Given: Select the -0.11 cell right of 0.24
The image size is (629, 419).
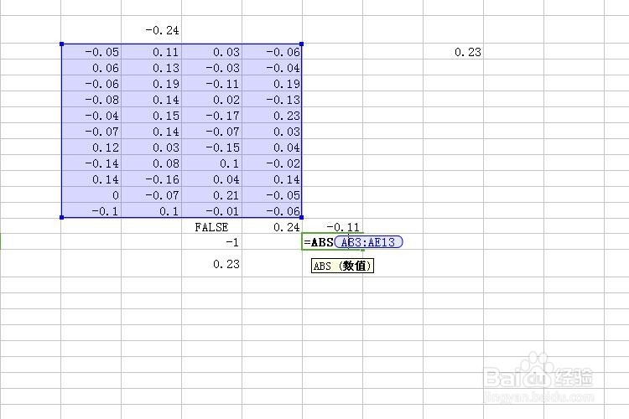Looking at the screenshot, I should click(333, 227).
